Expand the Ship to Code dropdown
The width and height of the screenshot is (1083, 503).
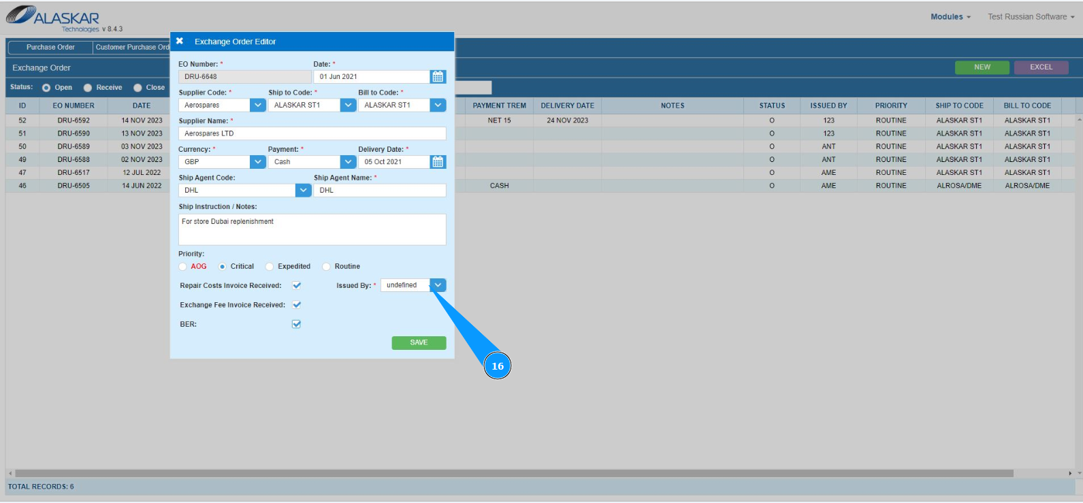348,106
